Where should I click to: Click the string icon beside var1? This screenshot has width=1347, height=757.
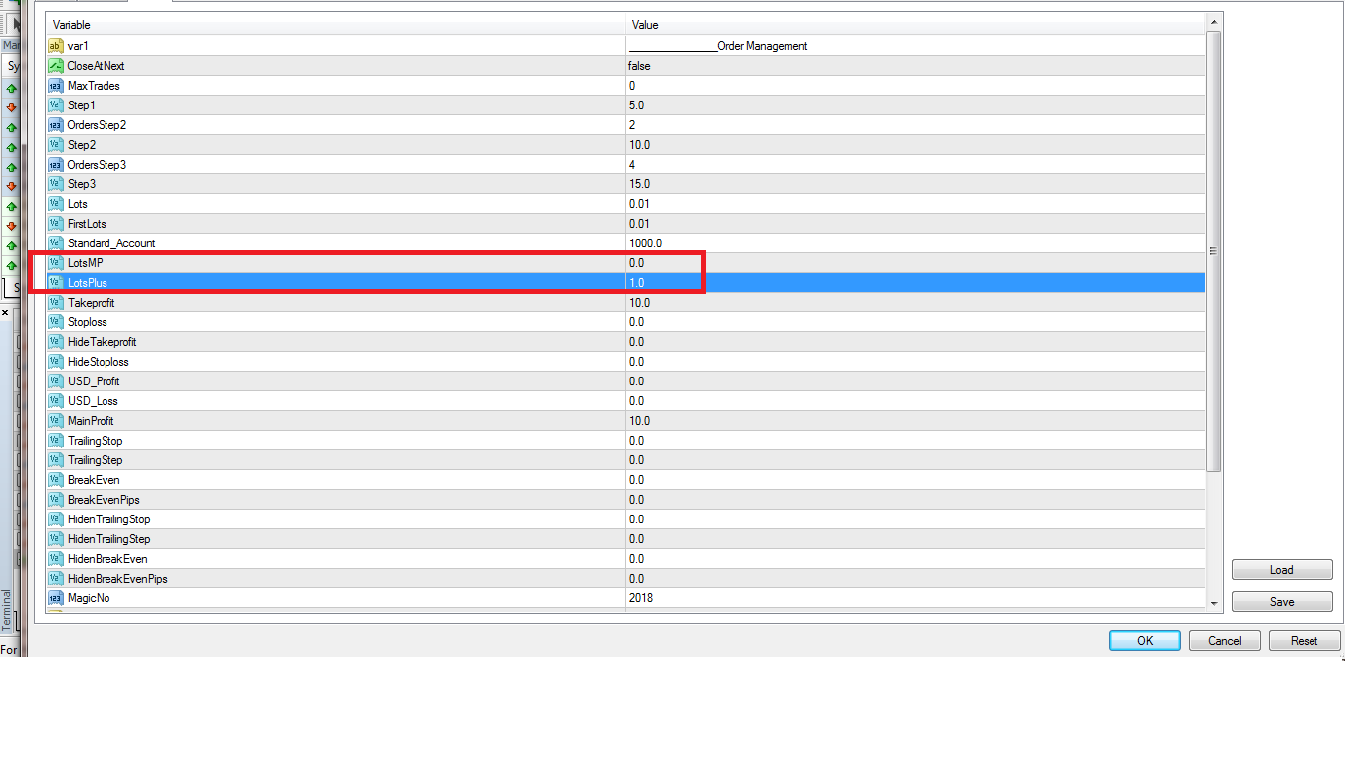click(x=56, y=46)
